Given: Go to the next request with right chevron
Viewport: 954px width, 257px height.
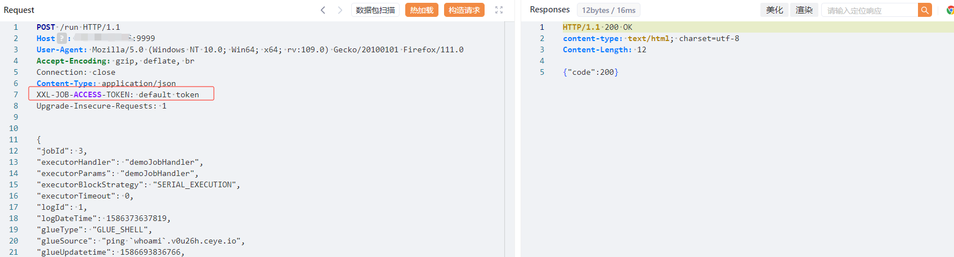Looking at the screenshot, I should tap(340, 10).
